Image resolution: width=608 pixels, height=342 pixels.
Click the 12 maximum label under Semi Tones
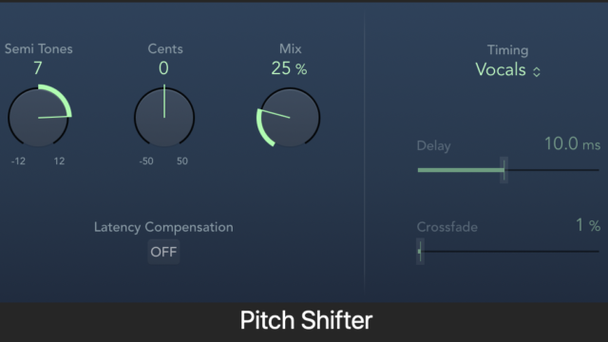pyautogui.click(x=59, y=161)
